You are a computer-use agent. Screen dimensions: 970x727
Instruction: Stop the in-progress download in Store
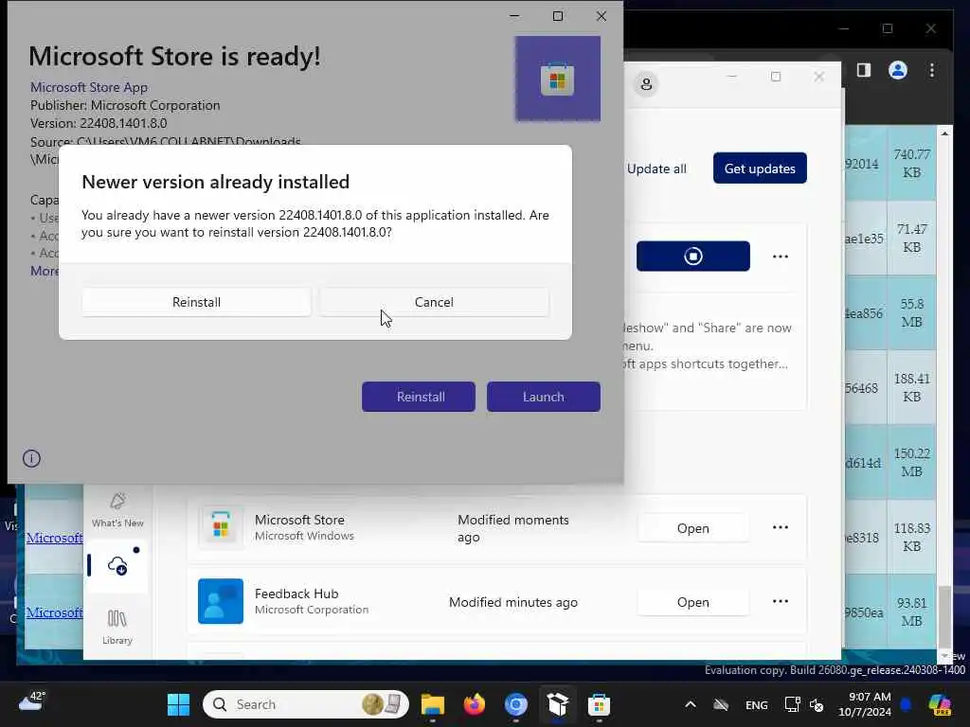(x=692, y=256)
